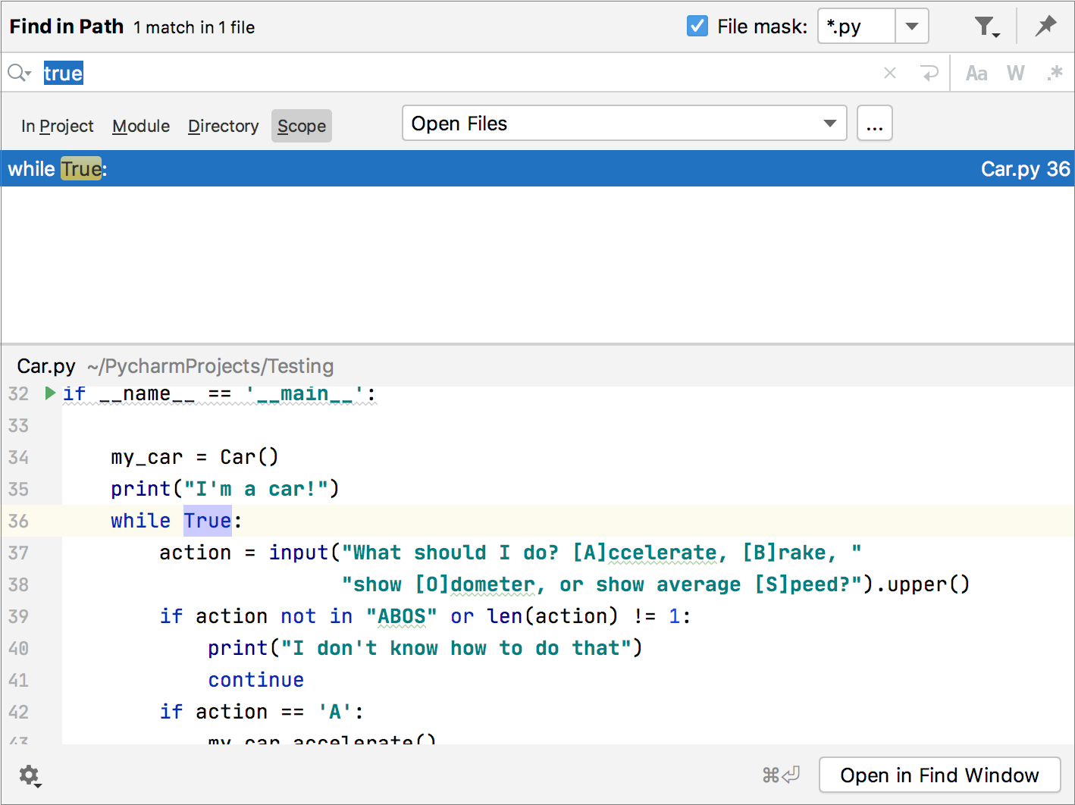Expand the search field options chevron
This screenshot has height=805, width=1075.
[28, 75]
